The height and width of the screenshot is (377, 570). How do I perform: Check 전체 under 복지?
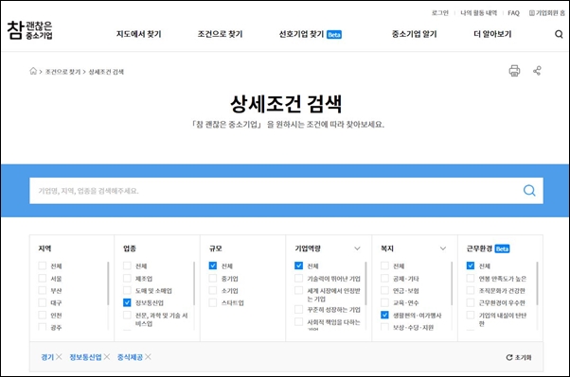(384, 266)
